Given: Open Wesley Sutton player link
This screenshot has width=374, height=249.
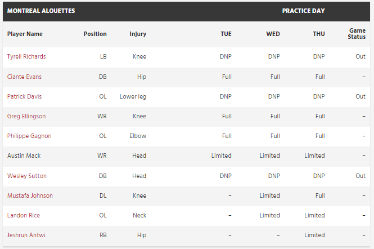Looking at the screenshot, I should pyautogui.click(x=26, y=176).
